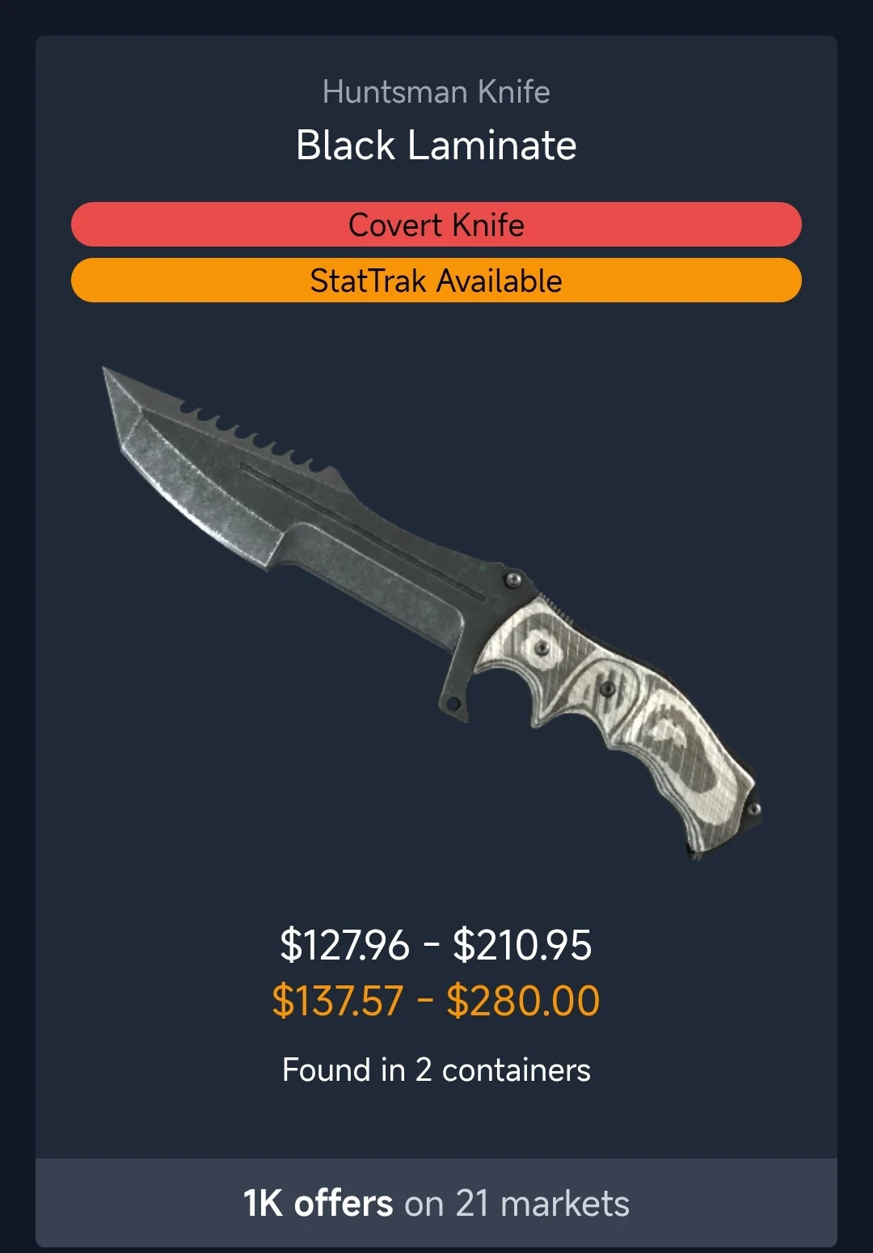873x1253 pixels.
Task: Click the $127.96 lowest price
Action: pos(345,944)
